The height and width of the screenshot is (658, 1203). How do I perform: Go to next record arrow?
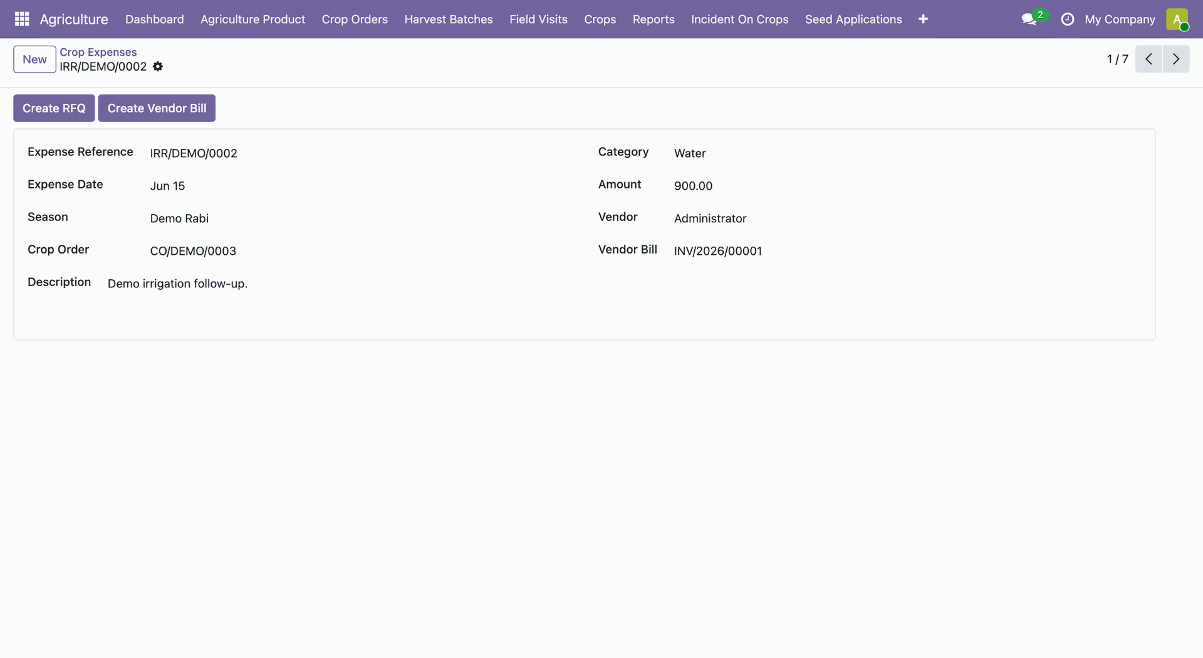pyautogui.click(x=1176, y=59)
